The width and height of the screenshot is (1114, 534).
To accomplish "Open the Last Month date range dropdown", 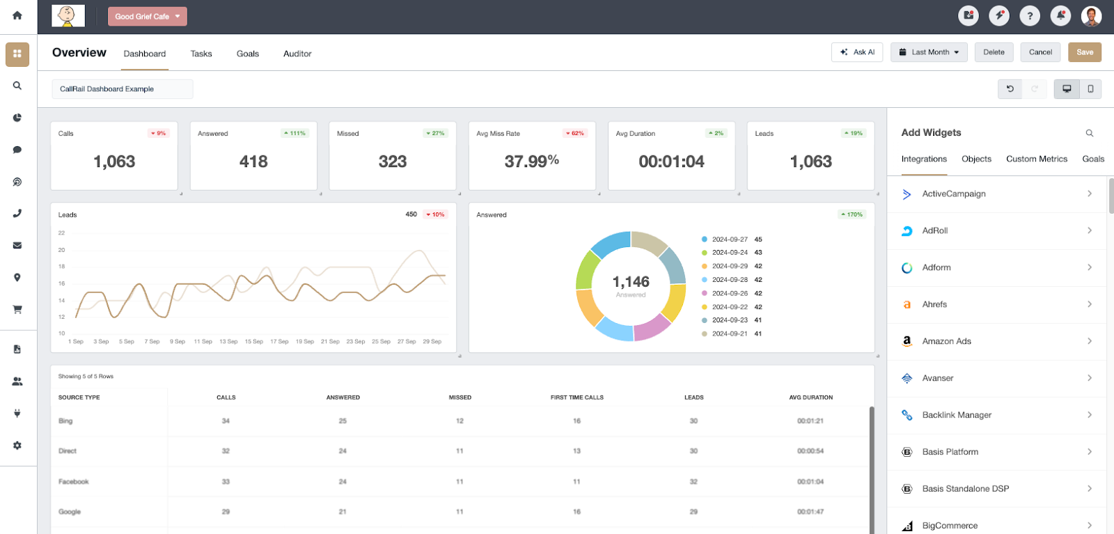I will [x=929, y=52].
